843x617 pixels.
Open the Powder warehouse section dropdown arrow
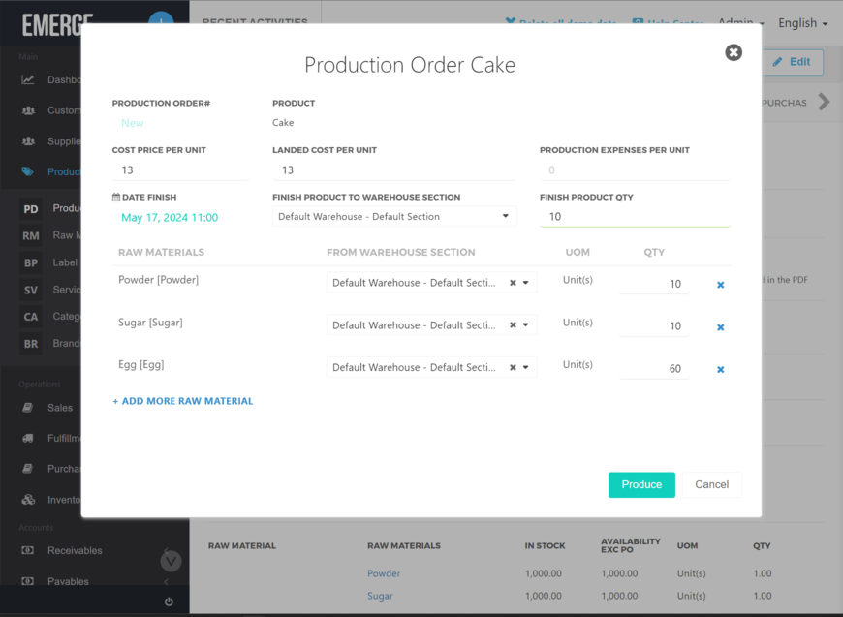[x=526, y=283]
